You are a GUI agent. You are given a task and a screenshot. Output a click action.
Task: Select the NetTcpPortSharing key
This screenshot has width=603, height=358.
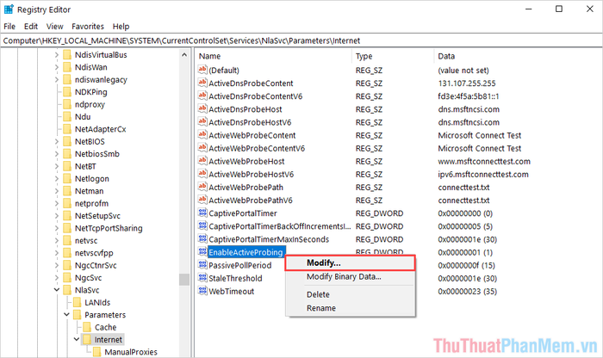point(109,228)
